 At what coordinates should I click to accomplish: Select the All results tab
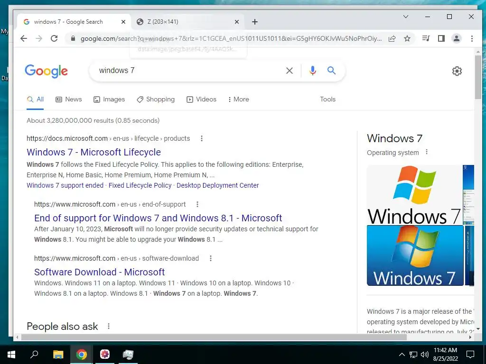(x=35, y=100)
